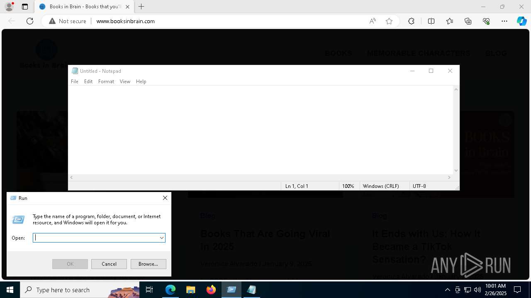Click the network tray icon

(468, 290)
